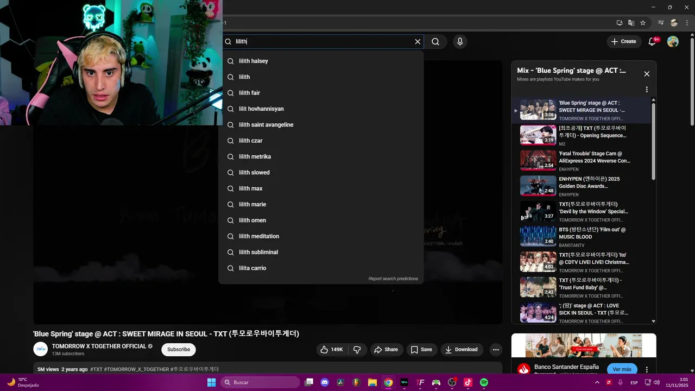Save video to a playlist
The image size is (695, 391).
click(421, 350)
